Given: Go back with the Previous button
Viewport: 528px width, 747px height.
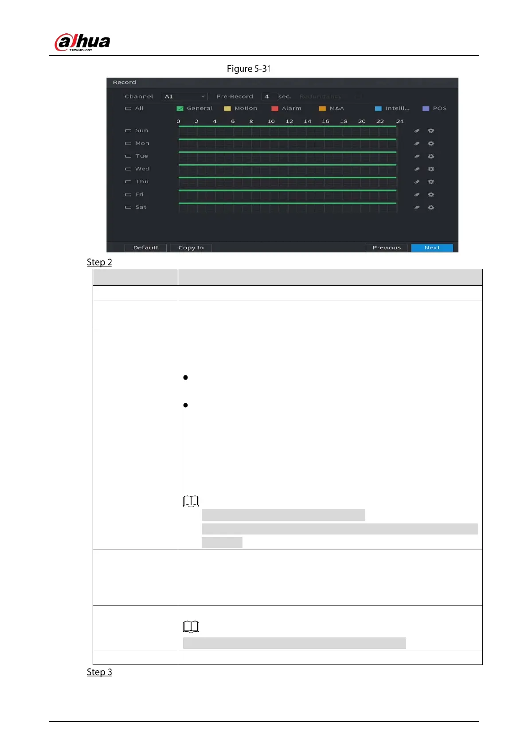Looking at the screenshot, I should point(387,248).
